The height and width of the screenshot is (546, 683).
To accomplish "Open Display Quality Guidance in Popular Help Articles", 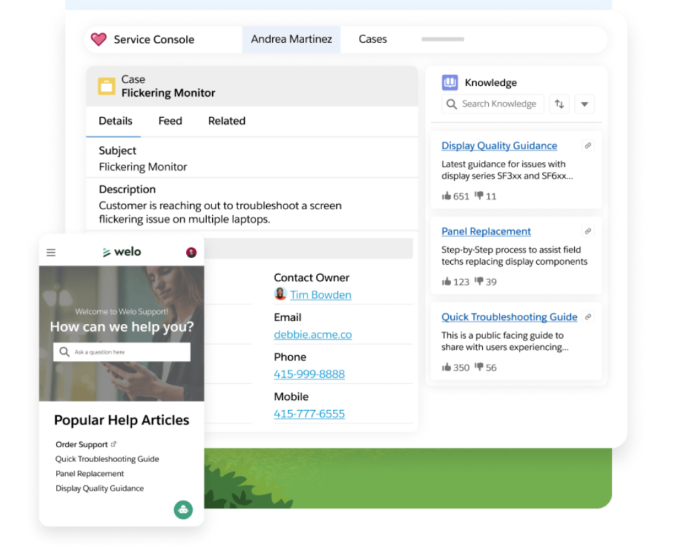I will (x=100, y=489).
